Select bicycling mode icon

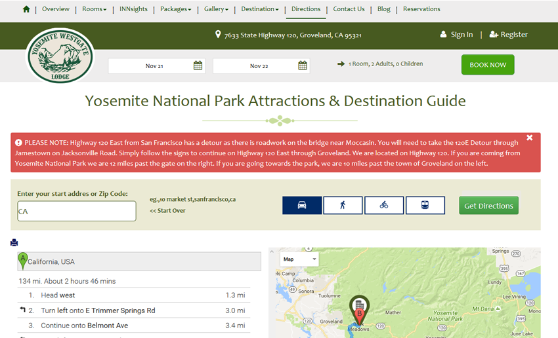384,205
